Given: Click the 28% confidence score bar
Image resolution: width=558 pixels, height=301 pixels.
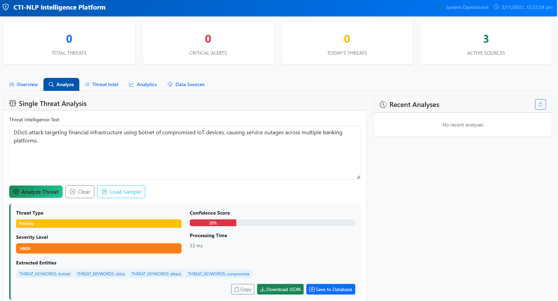Looking at the screenshot, I should (x=213, y=223).
